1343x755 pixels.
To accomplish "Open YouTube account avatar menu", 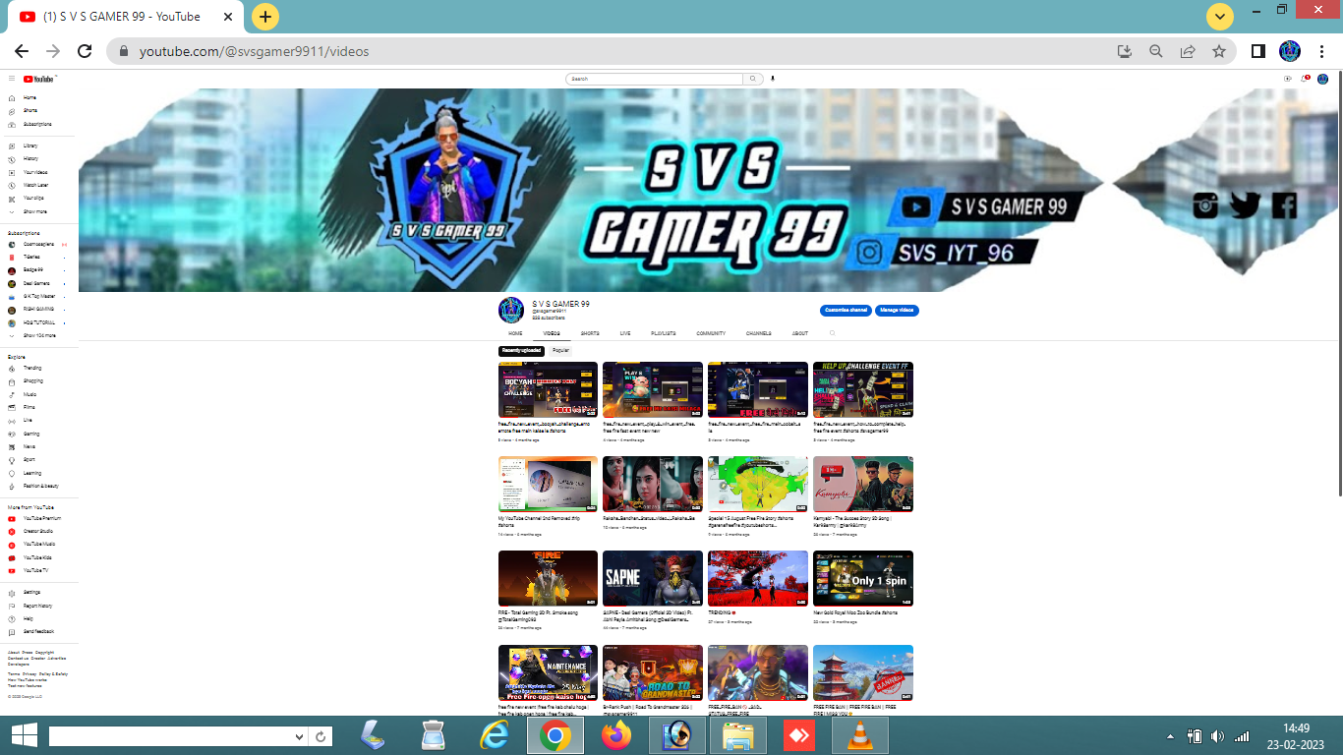I will (1323, 79).
